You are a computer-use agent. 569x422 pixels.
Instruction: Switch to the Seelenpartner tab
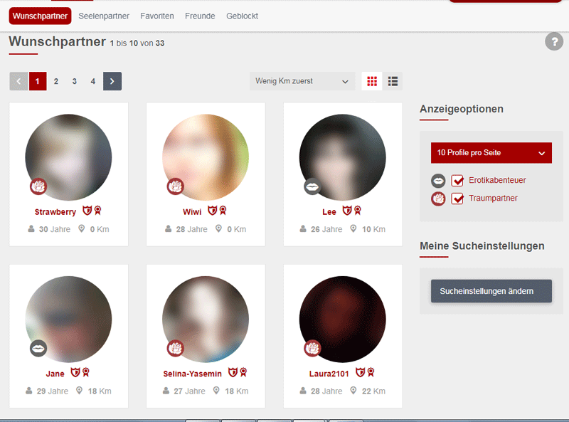click(x=104, y=16)
